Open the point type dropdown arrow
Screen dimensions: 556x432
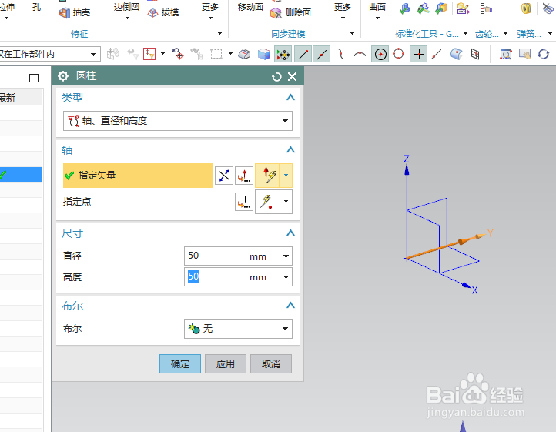pos(286,202)
